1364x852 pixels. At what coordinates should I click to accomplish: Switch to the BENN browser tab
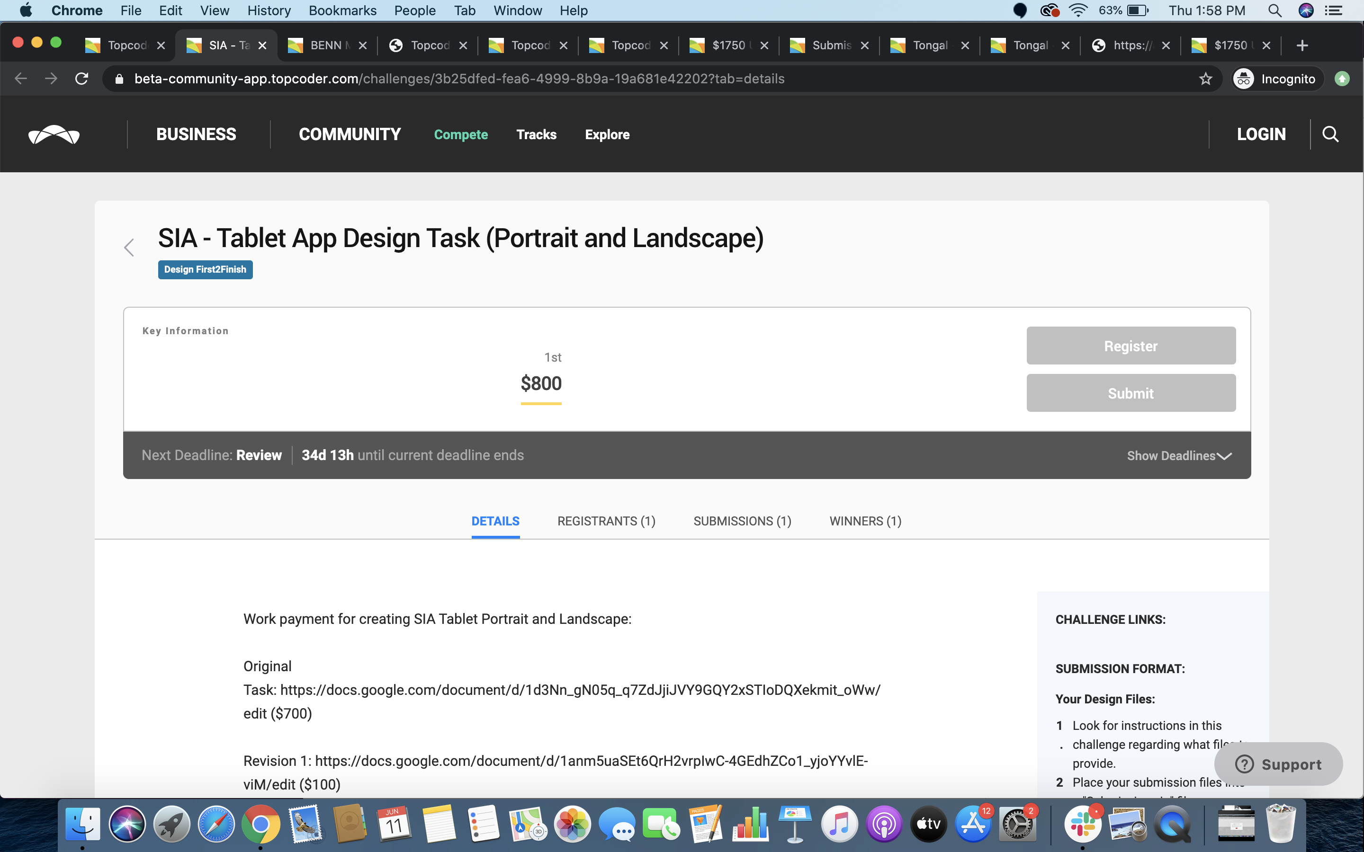pos(327,45)
